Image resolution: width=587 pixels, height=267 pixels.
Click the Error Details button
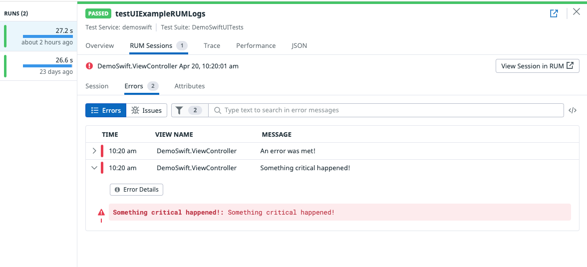pyautogui.click(x=136, y=190)
